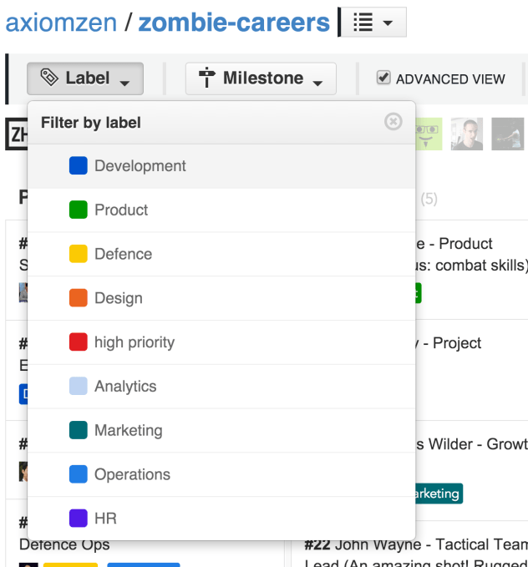The image size is (528, 567).
Task: Click the signpost icon on Milestone button
Action: click(x=207, y=78)
